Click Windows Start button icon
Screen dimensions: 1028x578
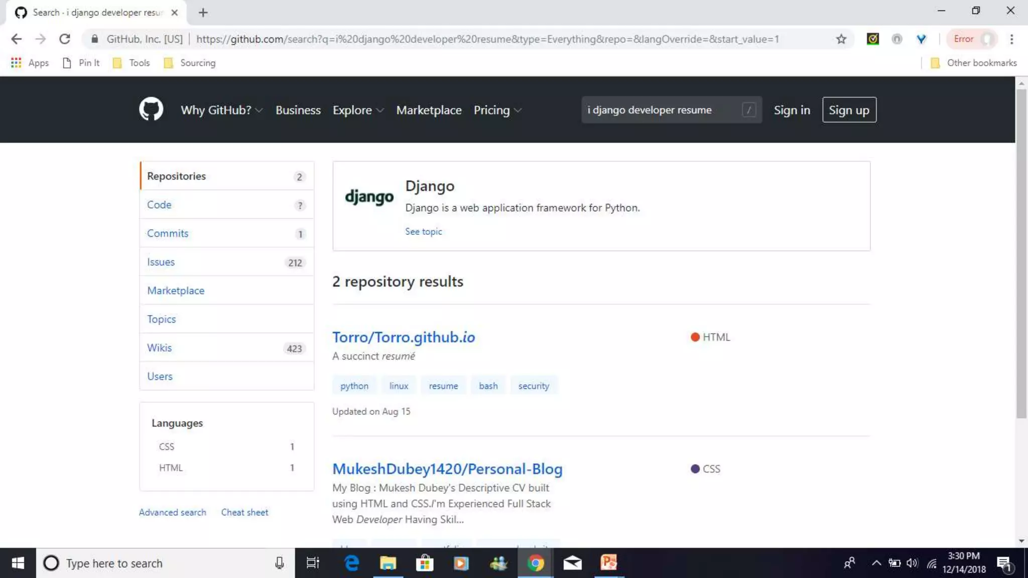point(18,563)
